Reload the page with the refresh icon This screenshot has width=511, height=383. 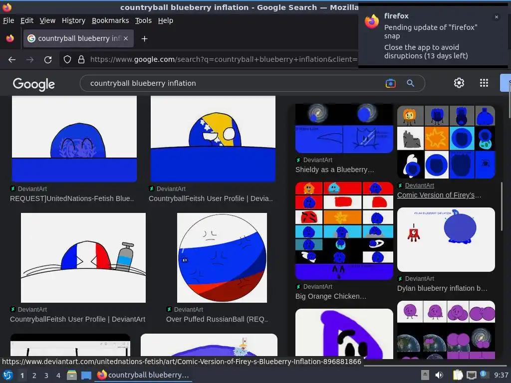(48, 60)
